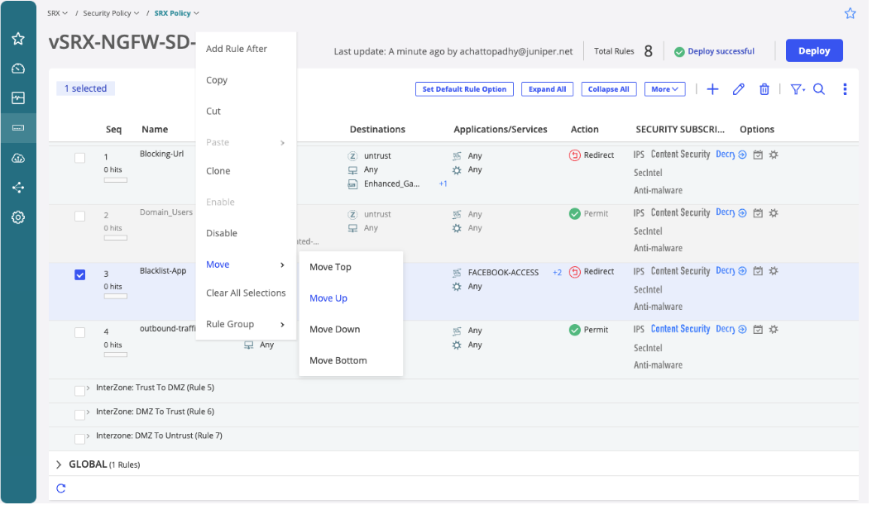
Task: Expand the GLOBAL rules group
Action: (59, 465)
